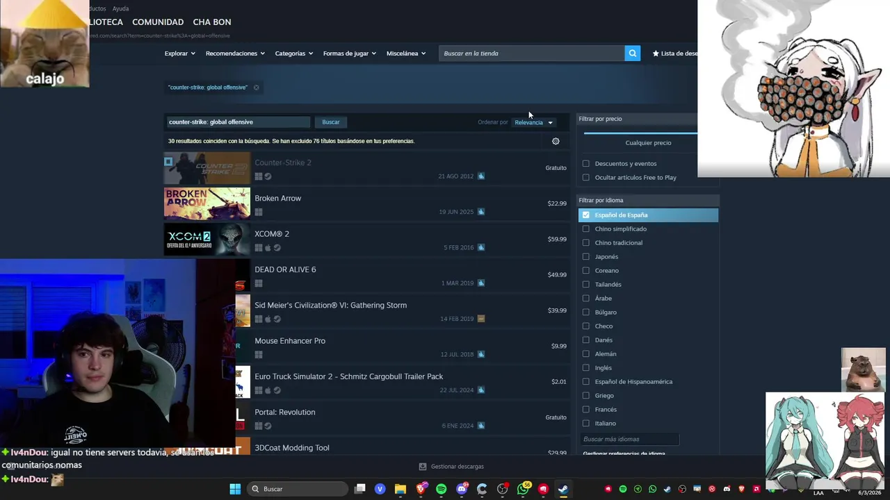This screenshot has height=500, width=890.
Task: Open Discord from taskbar
Action: click(462, 489)
